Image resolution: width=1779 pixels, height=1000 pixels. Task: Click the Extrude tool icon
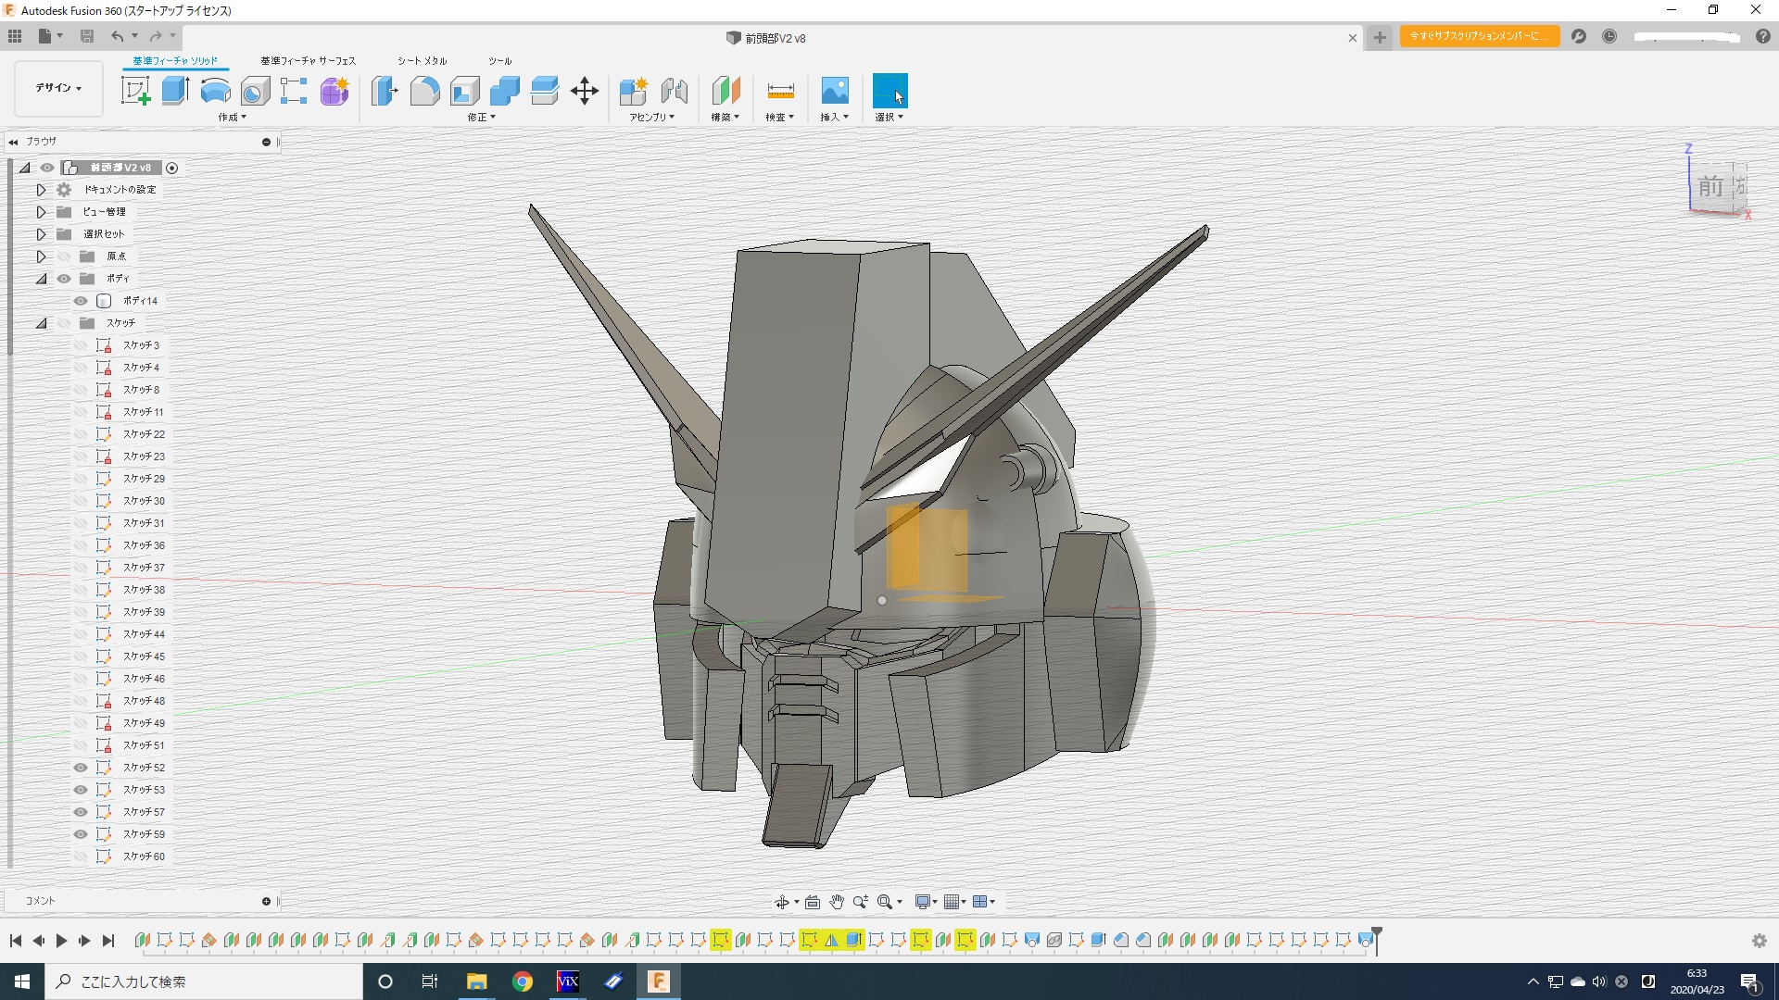click(175, 91)
